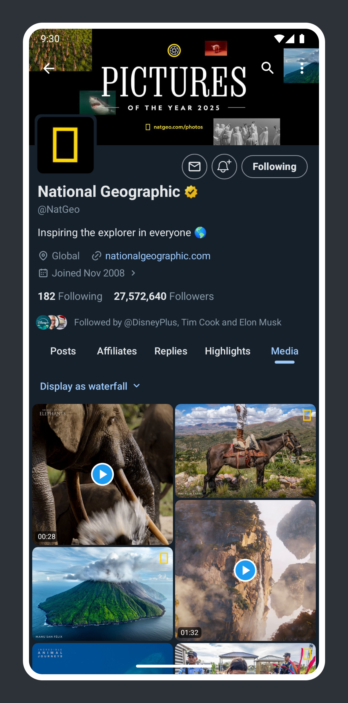This screenshot has width=348, height=703.
Task: Tap the National Geographic profile avatar
Action: (x=66, y=145)
